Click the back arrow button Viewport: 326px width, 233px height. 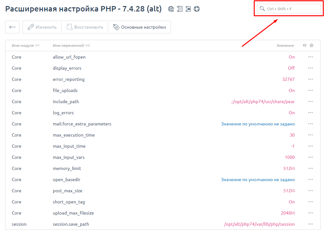12,27
